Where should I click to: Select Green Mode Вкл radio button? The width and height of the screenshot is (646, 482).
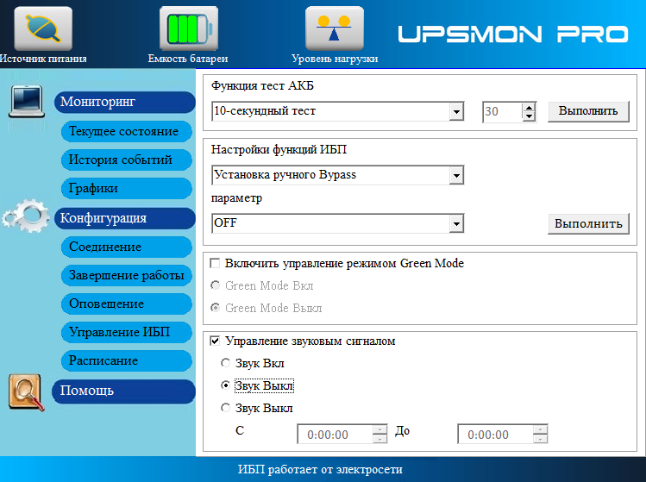[215, 285]
